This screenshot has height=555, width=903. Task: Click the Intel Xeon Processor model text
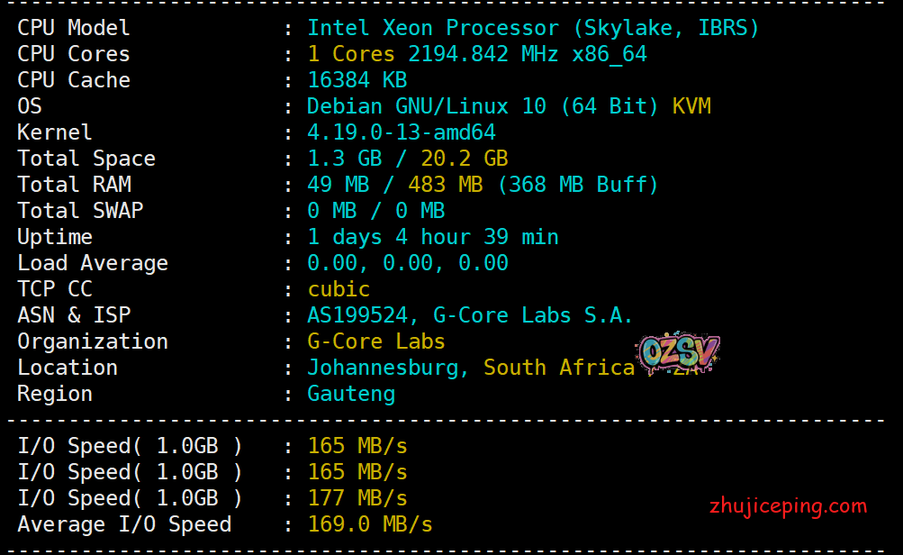click(x=533, y=28)
